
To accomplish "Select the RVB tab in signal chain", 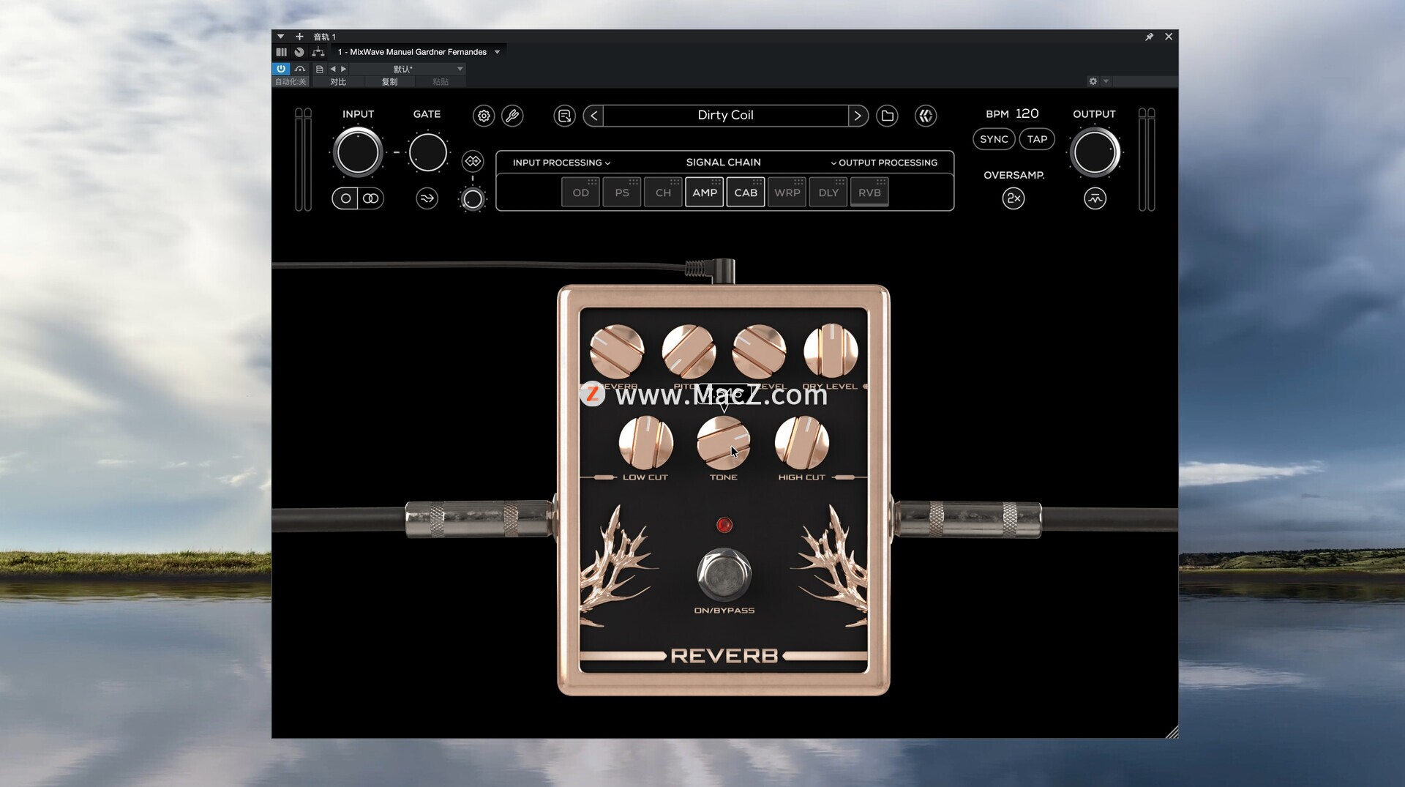I will click(869, 193).
